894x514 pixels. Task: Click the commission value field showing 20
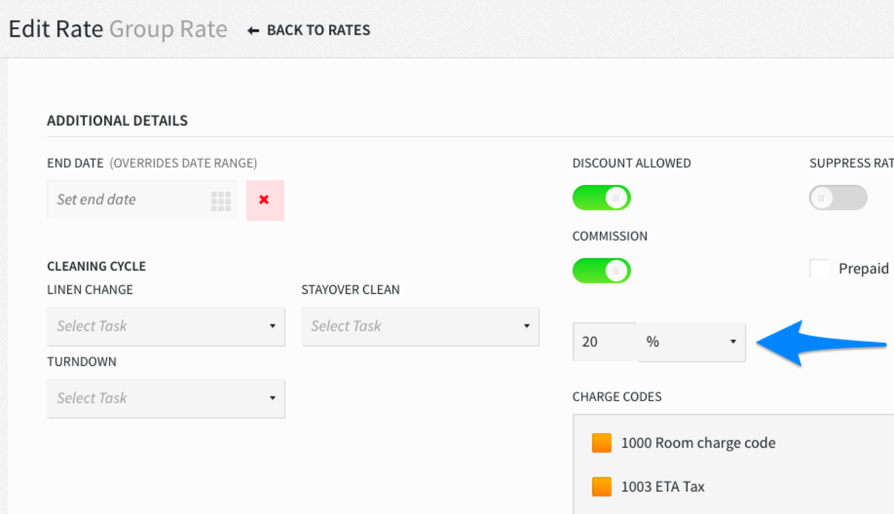click(605, 342)
